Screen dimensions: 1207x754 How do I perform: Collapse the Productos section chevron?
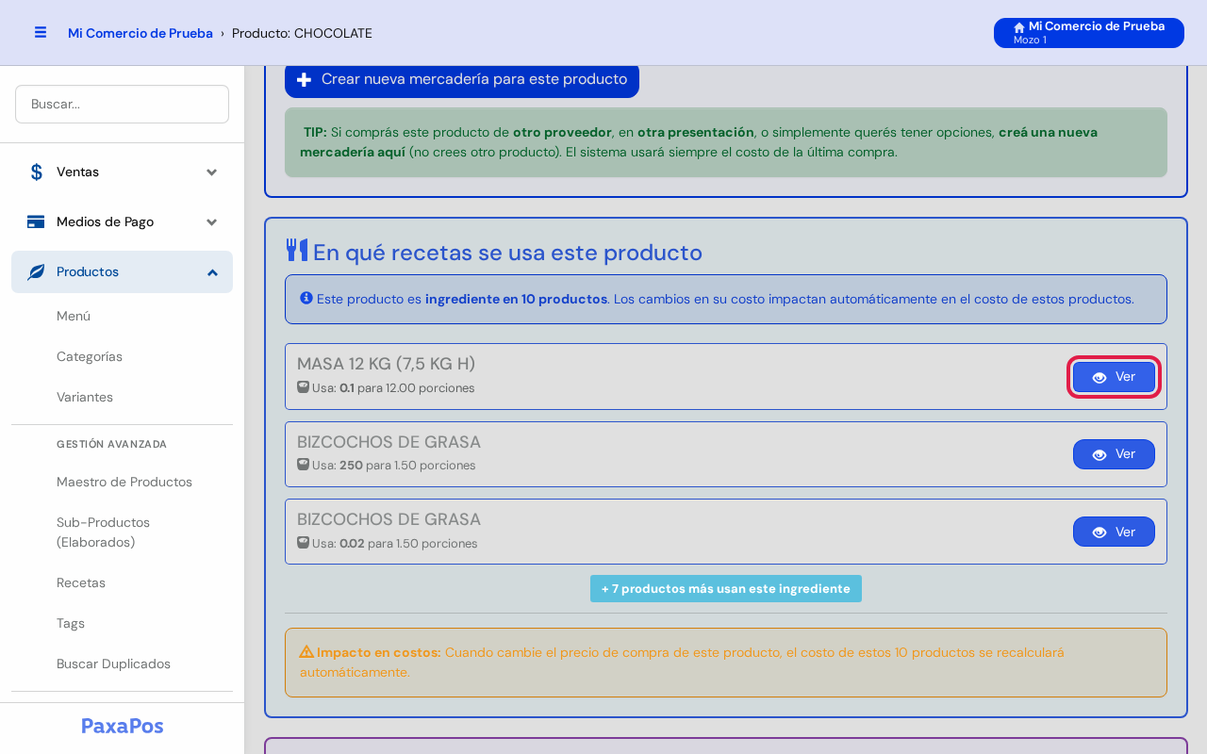point(212,271)
